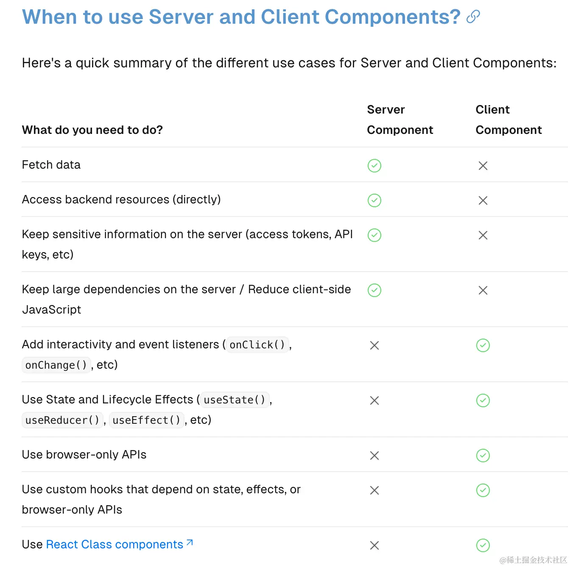Click Client checkmark for Add interactivity row
Image resolution: width=570 pixels, height=567 pixels.
click(483, 345)
